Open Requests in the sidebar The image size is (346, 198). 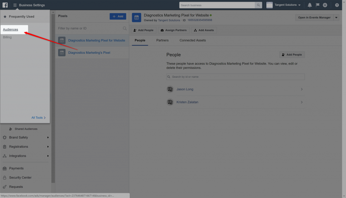pyautogui.click(x=16, y=187)
